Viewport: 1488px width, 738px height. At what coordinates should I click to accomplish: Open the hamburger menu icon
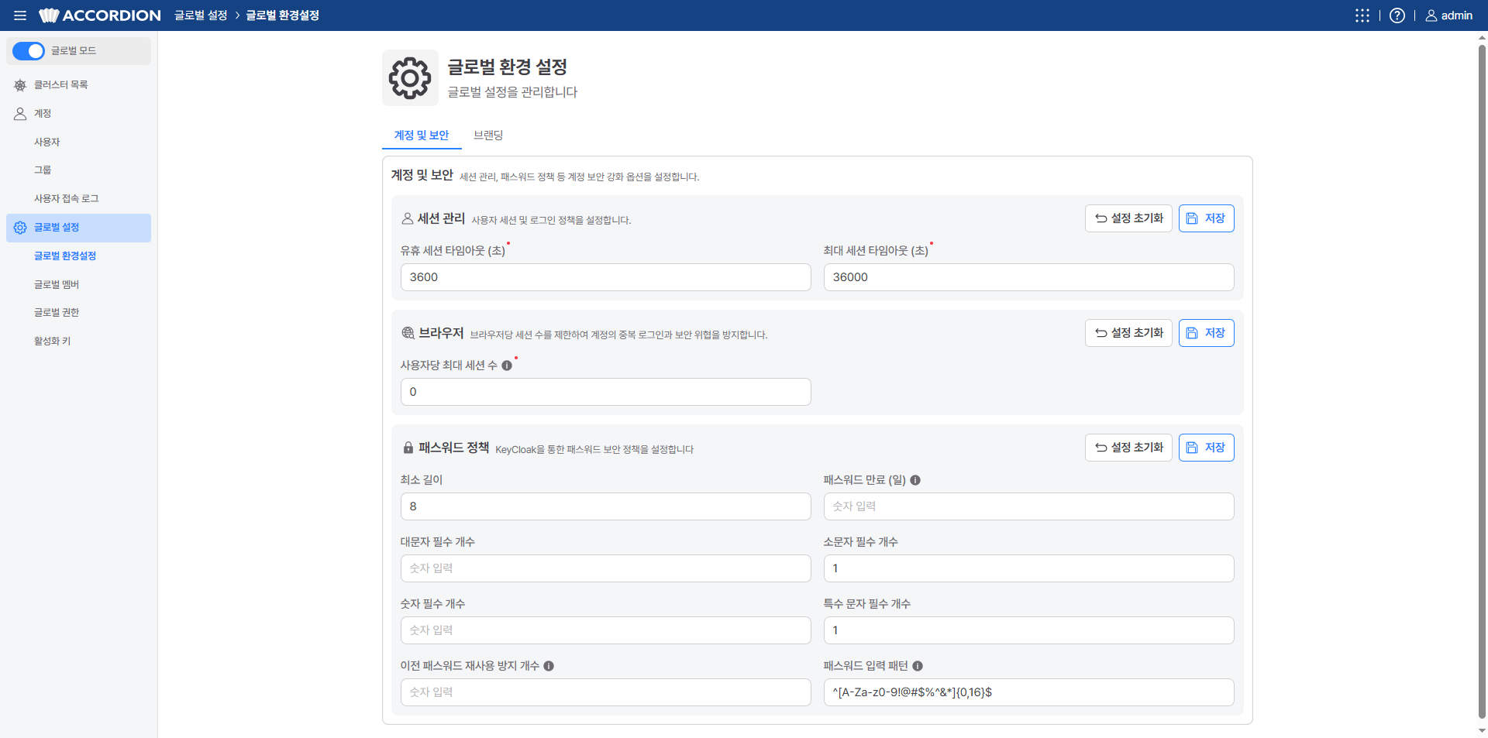tap(20, 15)
